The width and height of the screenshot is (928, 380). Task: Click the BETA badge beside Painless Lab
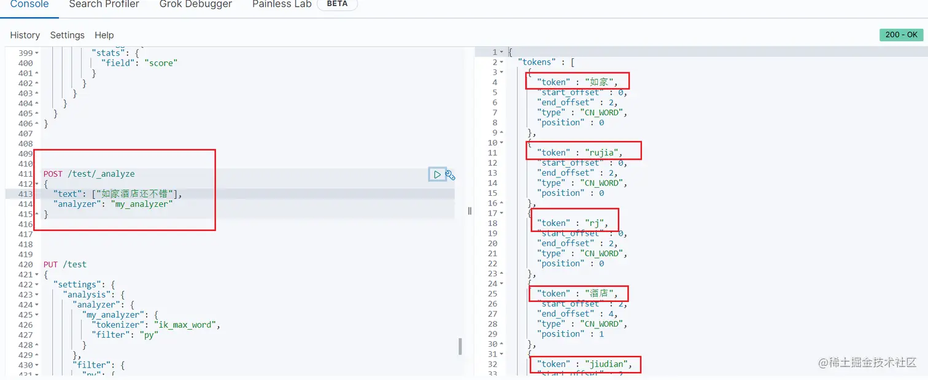(x=337, y=4)
